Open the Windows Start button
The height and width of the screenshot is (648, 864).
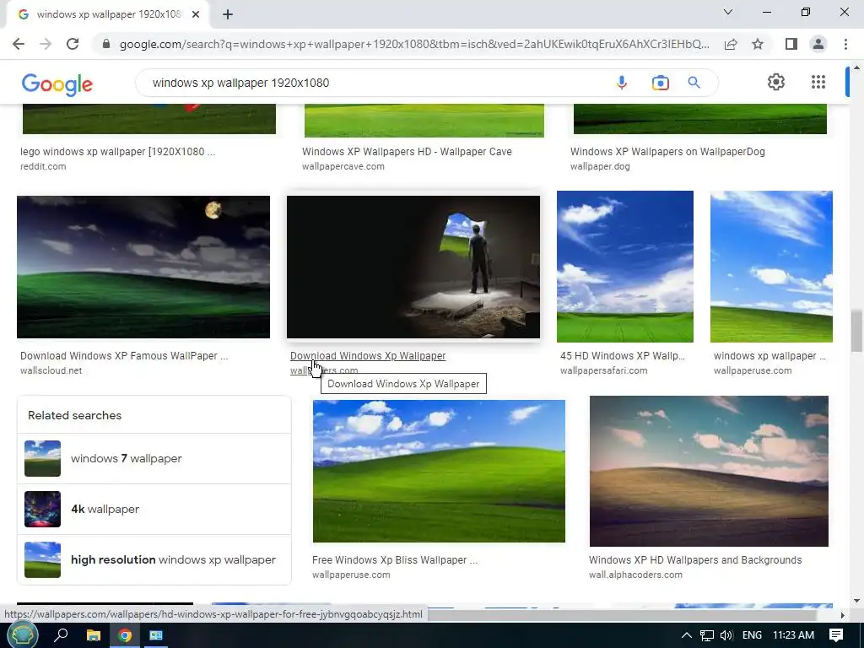coord(21,635)
